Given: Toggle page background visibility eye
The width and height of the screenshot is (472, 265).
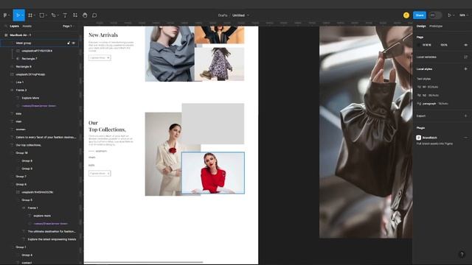Looking at the screenshot, I should pos(465,45).
